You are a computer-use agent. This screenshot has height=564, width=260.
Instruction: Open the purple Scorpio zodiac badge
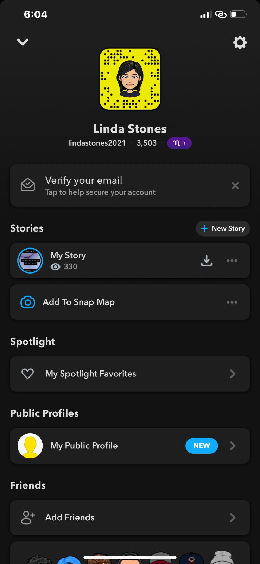click(179, 143)
